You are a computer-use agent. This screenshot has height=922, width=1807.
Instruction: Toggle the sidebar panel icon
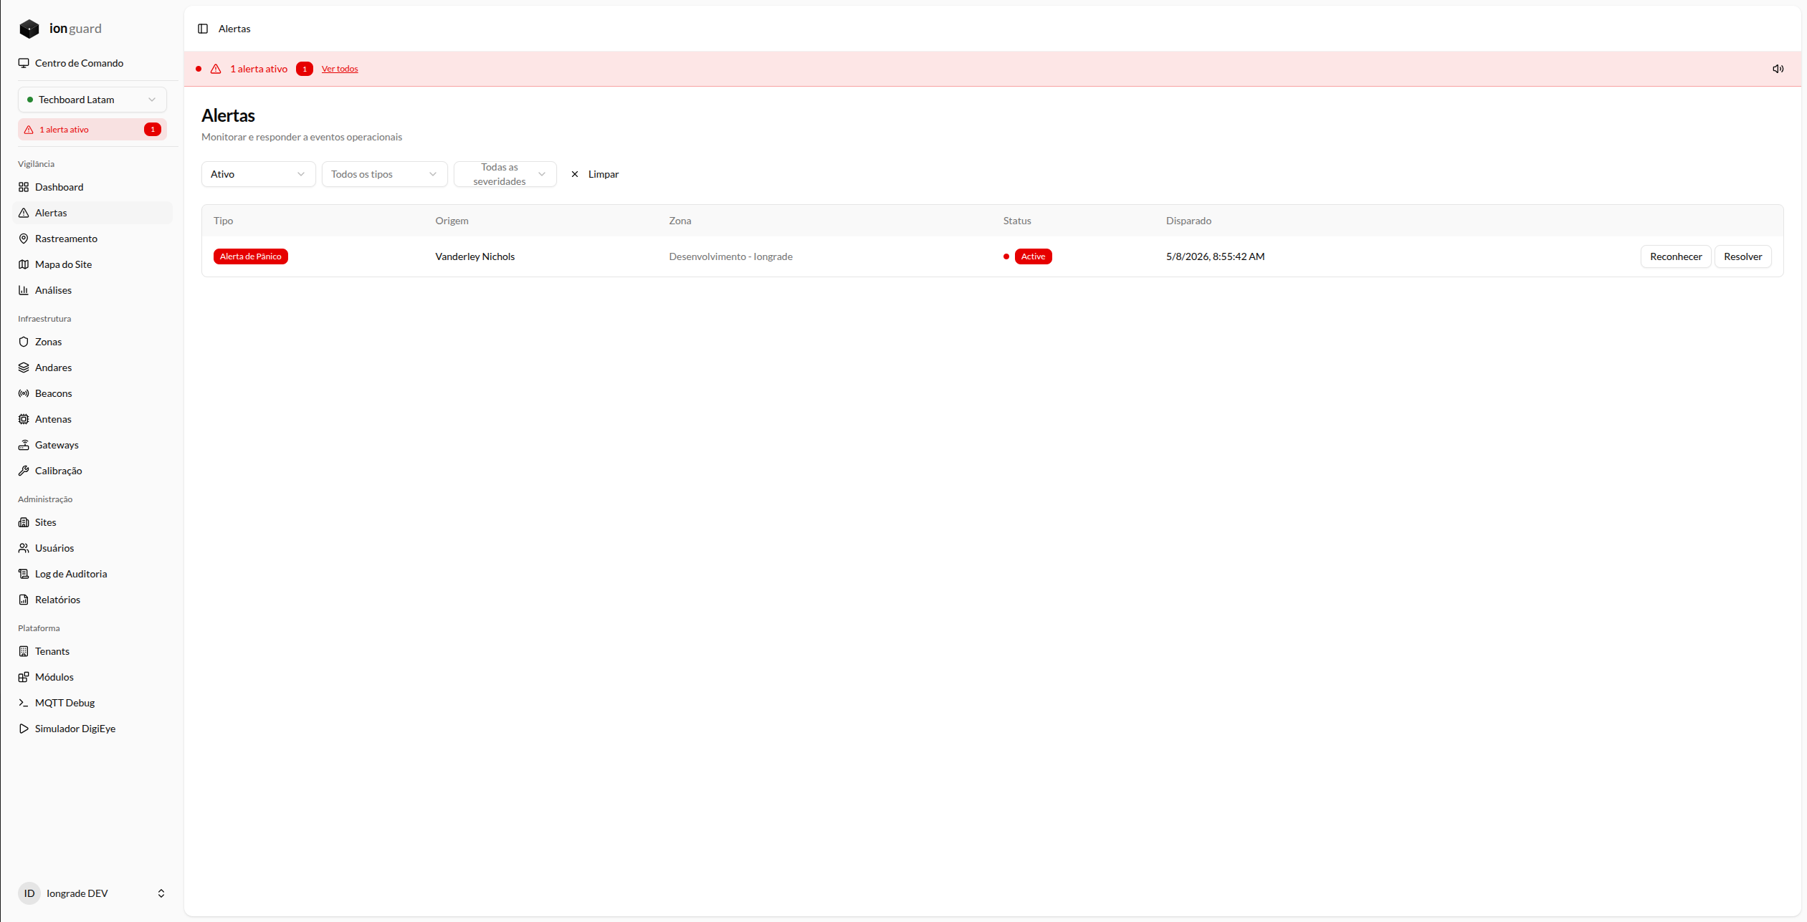(x=203, y=29)
